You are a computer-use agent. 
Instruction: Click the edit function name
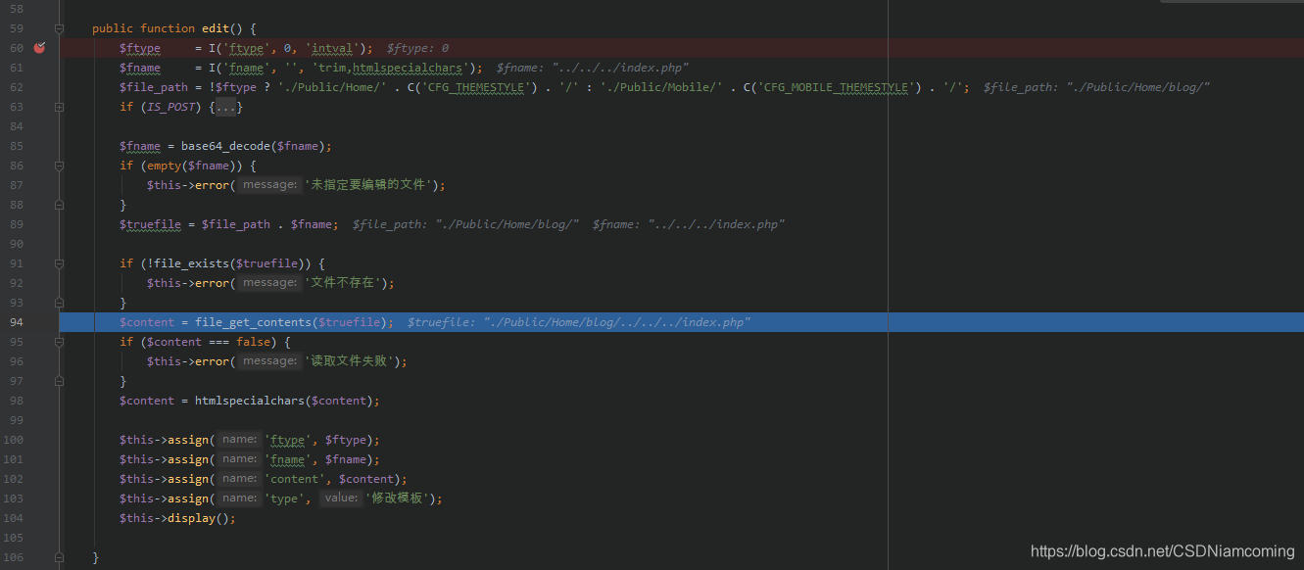point(215,28)
